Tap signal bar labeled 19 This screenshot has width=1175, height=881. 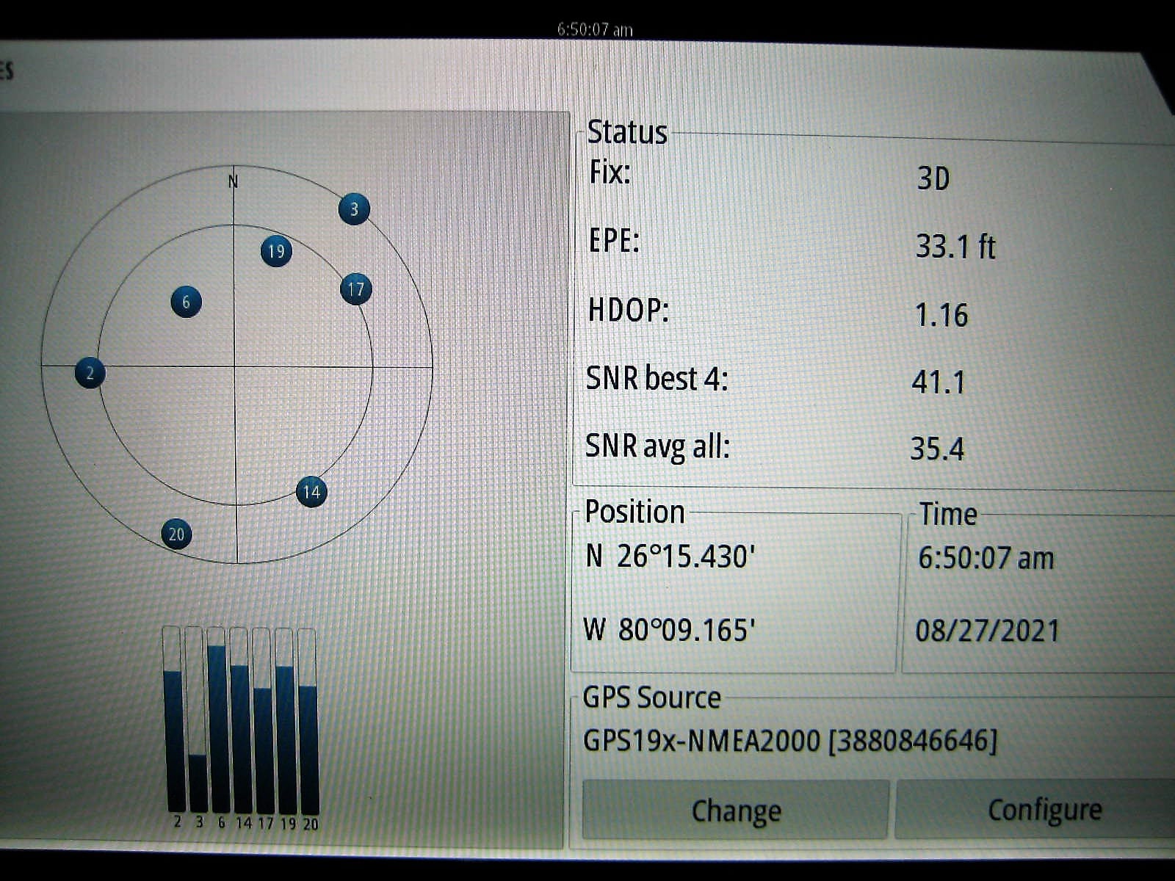[286, 719]
